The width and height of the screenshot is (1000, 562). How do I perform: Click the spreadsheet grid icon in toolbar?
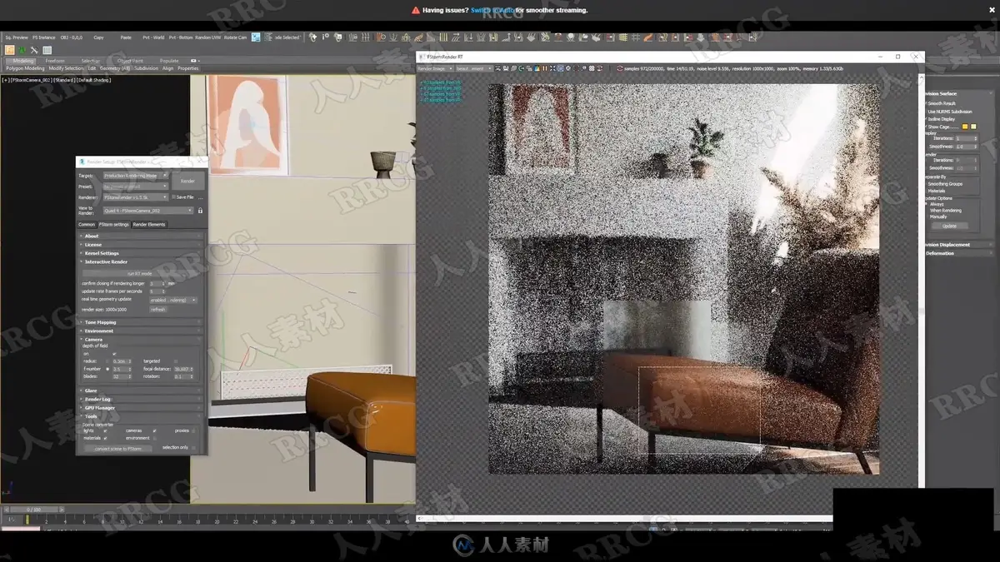pyautogui.click(x=47, y=50)
